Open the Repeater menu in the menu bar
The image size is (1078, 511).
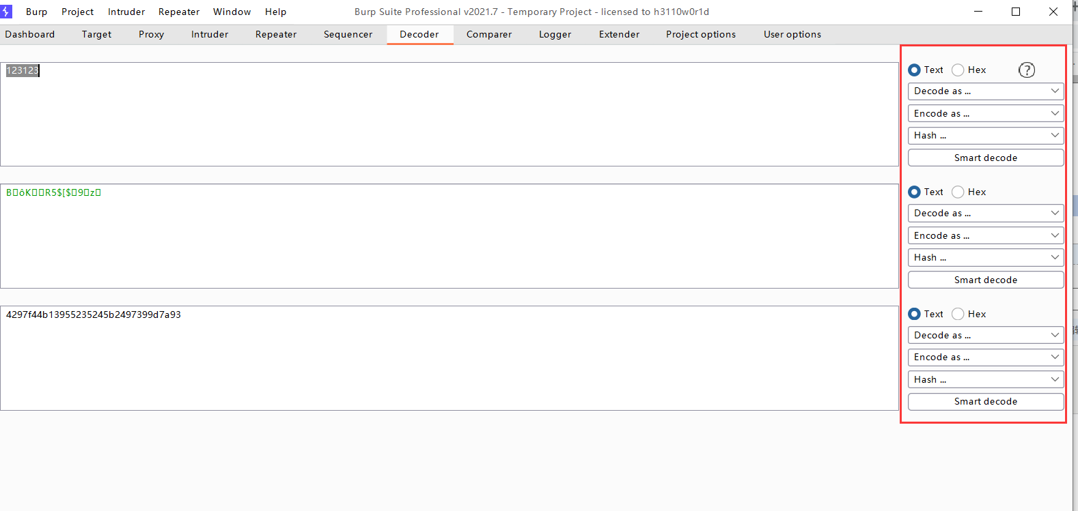(x=179, y=12)
